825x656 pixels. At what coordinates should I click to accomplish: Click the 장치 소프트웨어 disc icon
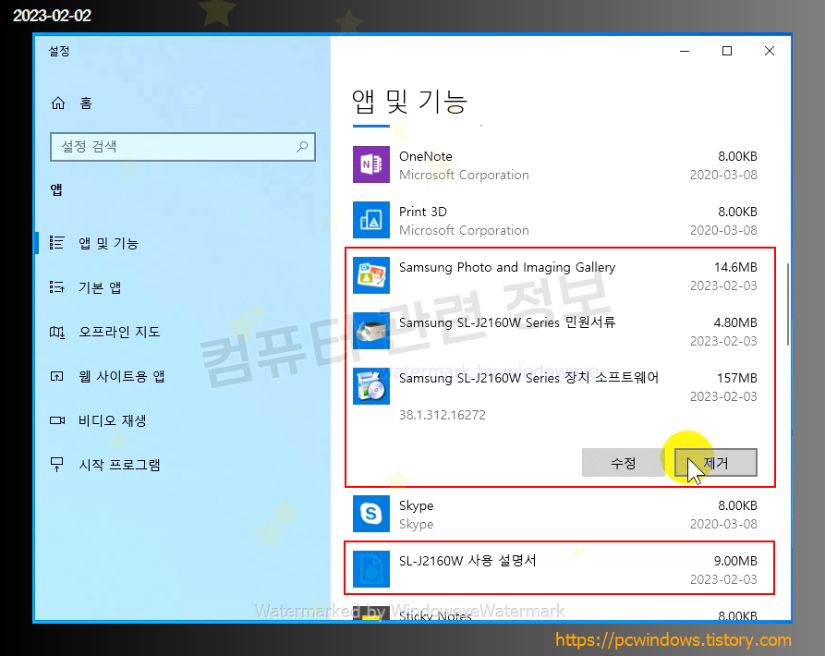point(371,386)
